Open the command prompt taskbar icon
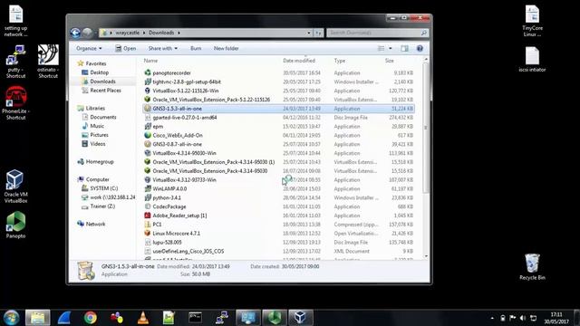 point(196,318)
